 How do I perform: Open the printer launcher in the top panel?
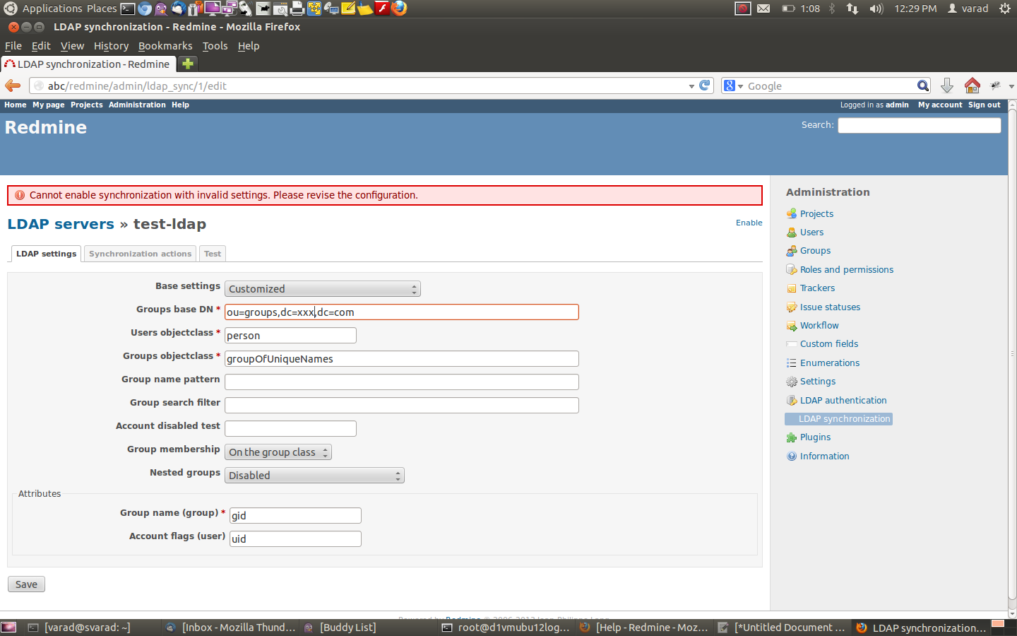pos(297,8)
